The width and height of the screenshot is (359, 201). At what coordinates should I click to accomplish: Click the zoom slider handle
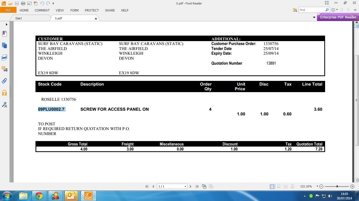tap(337, 187)
